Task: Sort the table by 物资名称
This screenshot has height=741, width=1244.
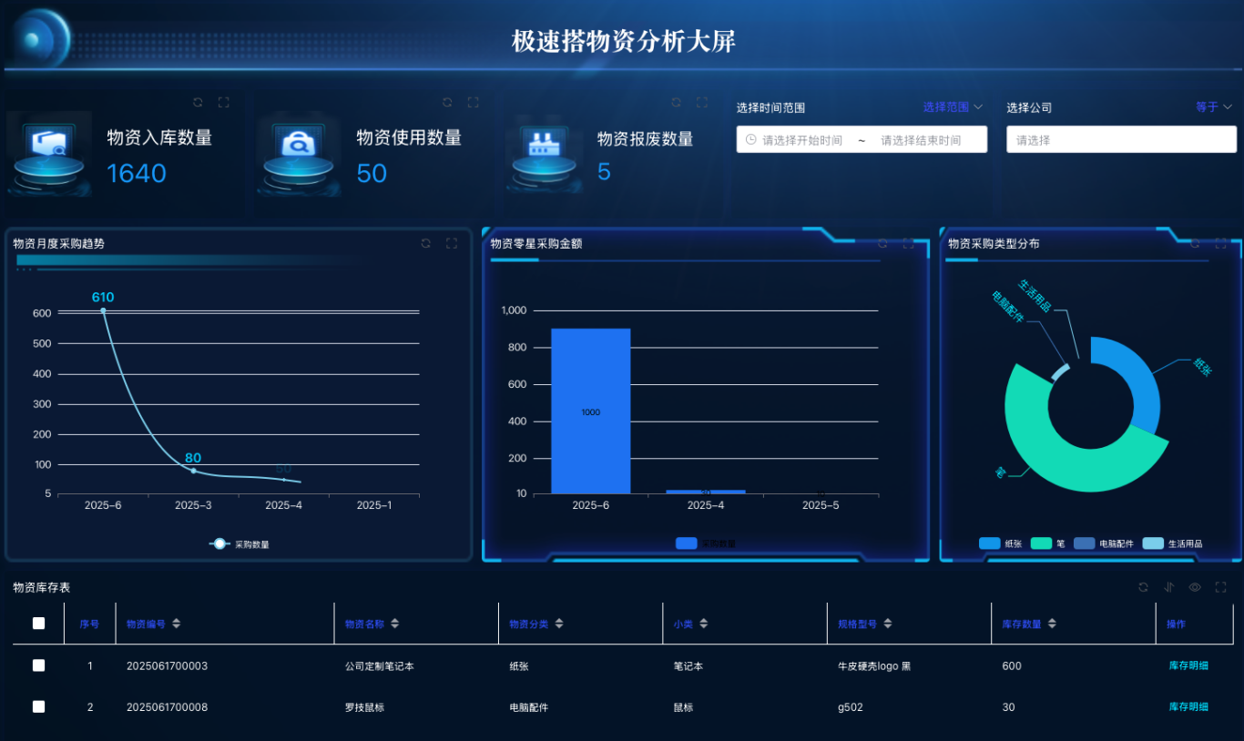Action: tap(395, 624)
